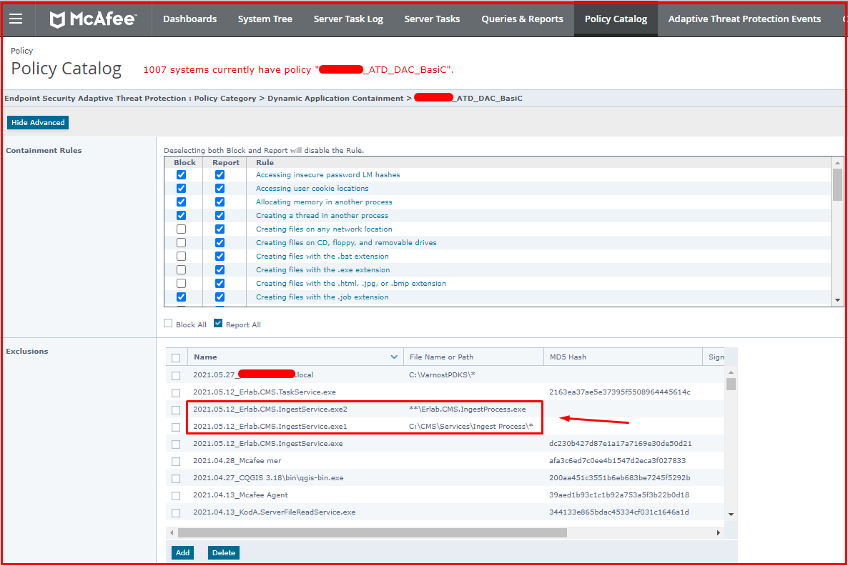Click the exclusions horizontal scrollbar thumb
The height and width of the screenshot is (566, 848).
(x=373, y=532)
